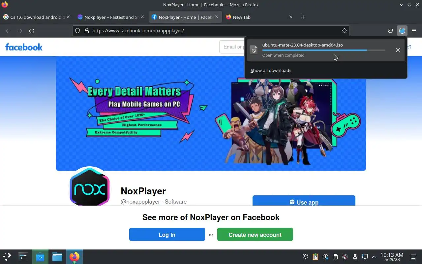
Task: Click the tracking protection shield icon
Action: (77, 31)
